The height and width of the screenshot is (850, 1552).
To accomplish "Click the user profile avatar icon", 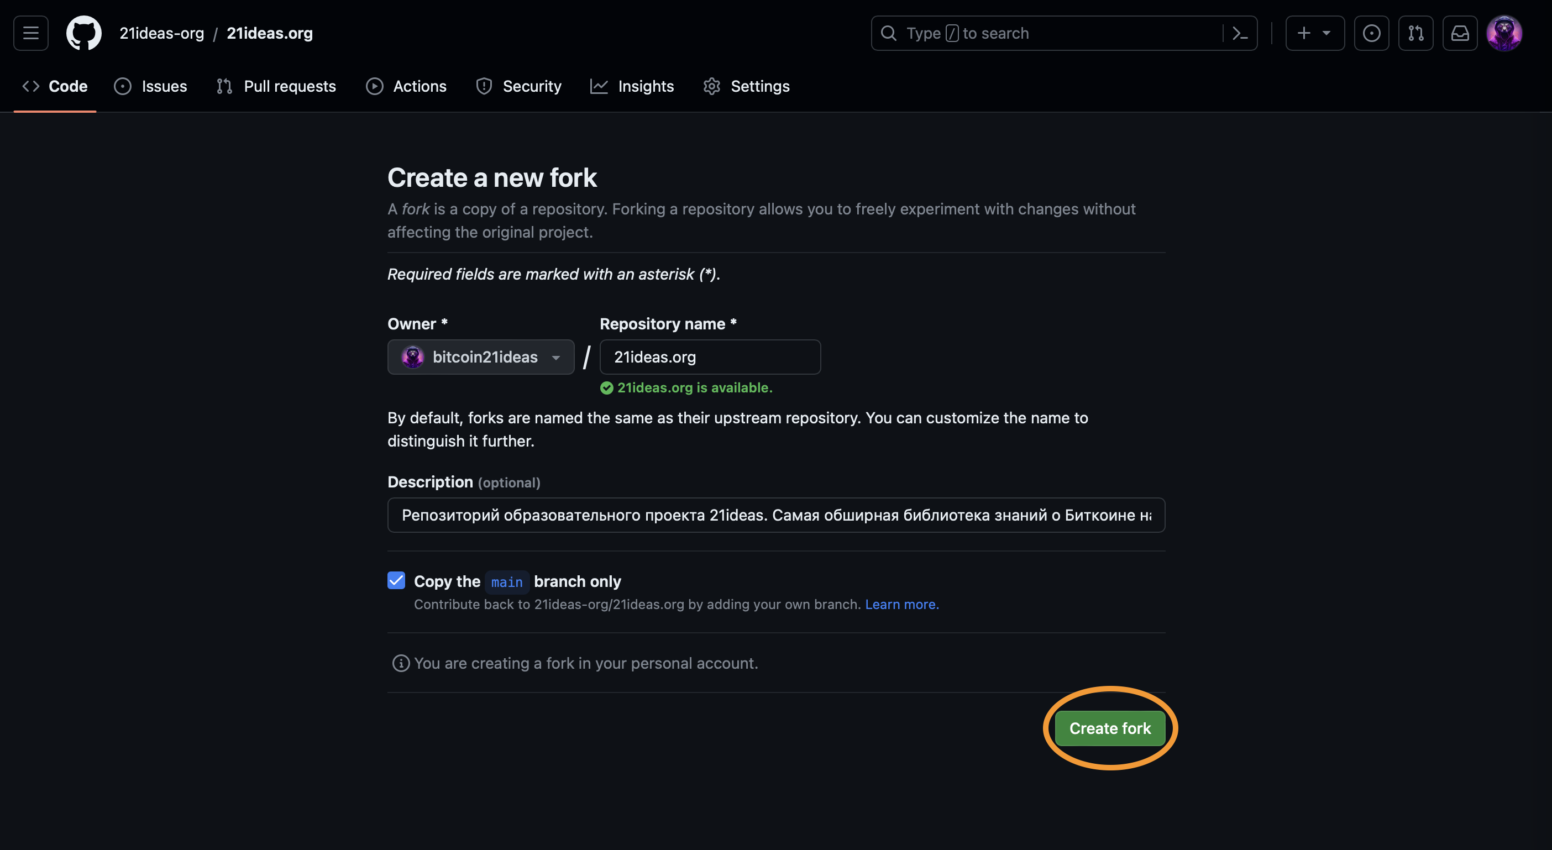I will (x=1504, y=33).
